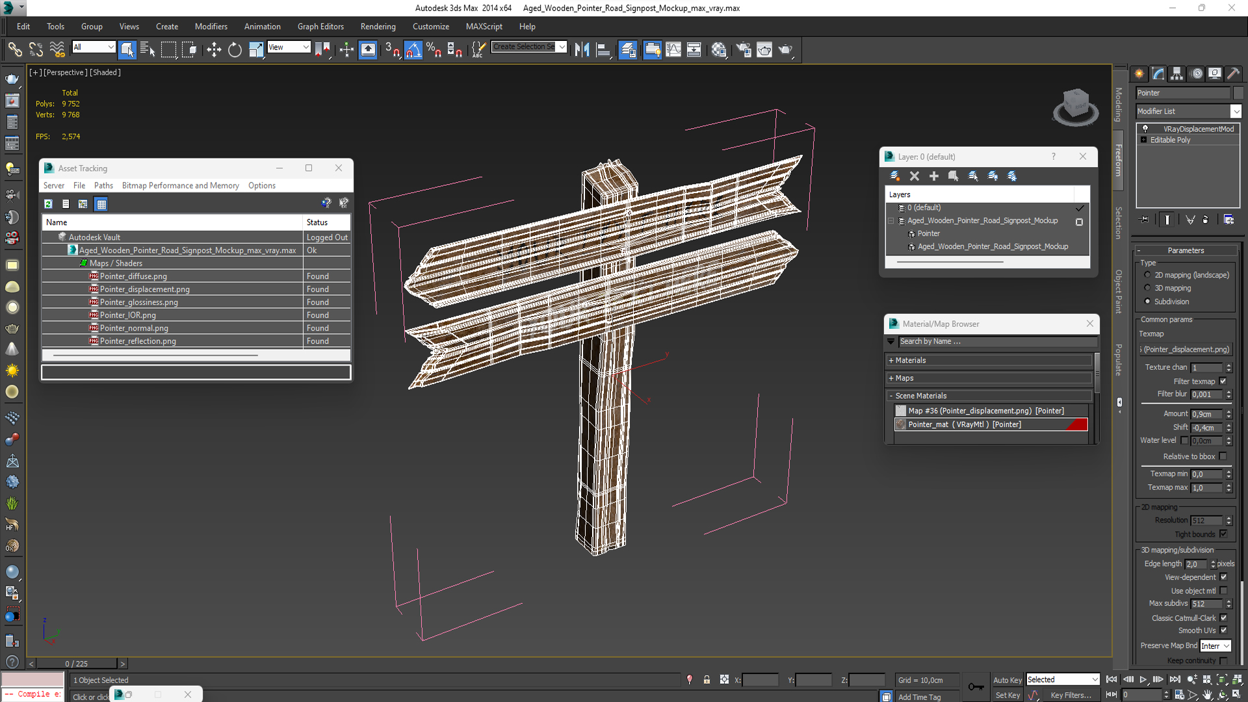Open the Rendering menu
1248x702 pixels.
coord(378,27)
